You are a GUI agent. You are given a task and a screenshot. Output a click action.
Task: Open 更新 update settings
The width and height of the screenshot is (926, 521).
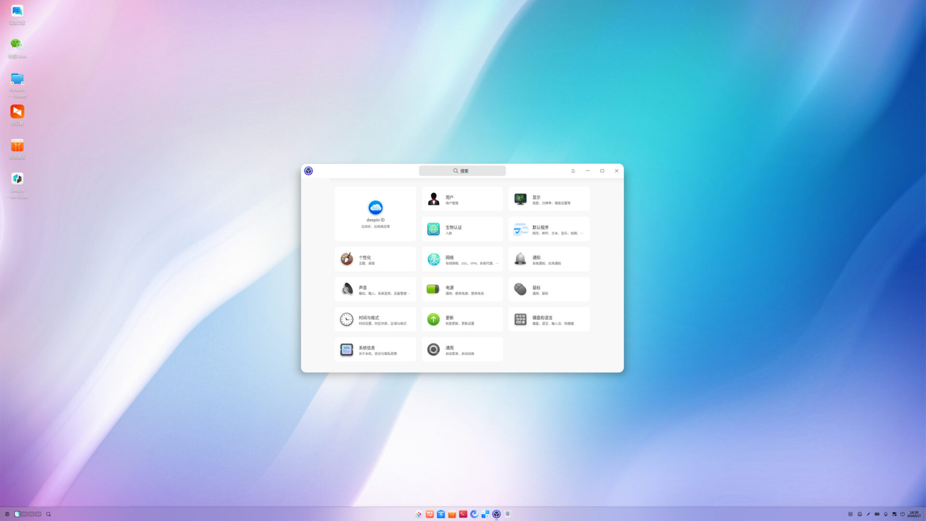coord(462,319)
